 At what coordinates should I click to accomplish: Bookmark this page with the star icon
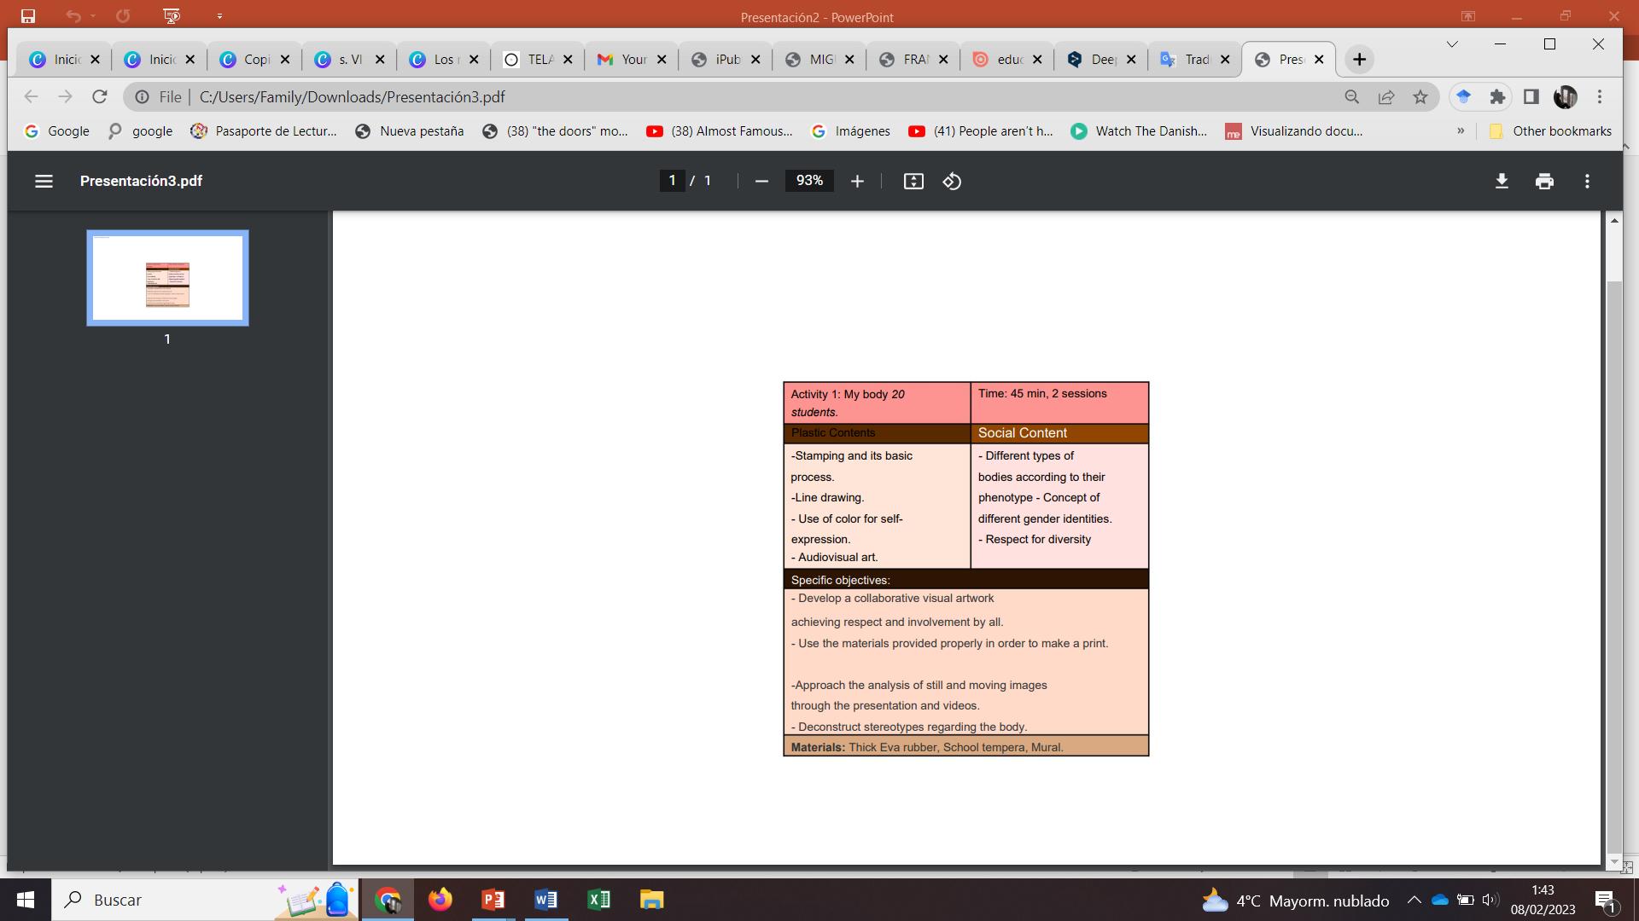pyautogui.click(x=1420, y=97)
